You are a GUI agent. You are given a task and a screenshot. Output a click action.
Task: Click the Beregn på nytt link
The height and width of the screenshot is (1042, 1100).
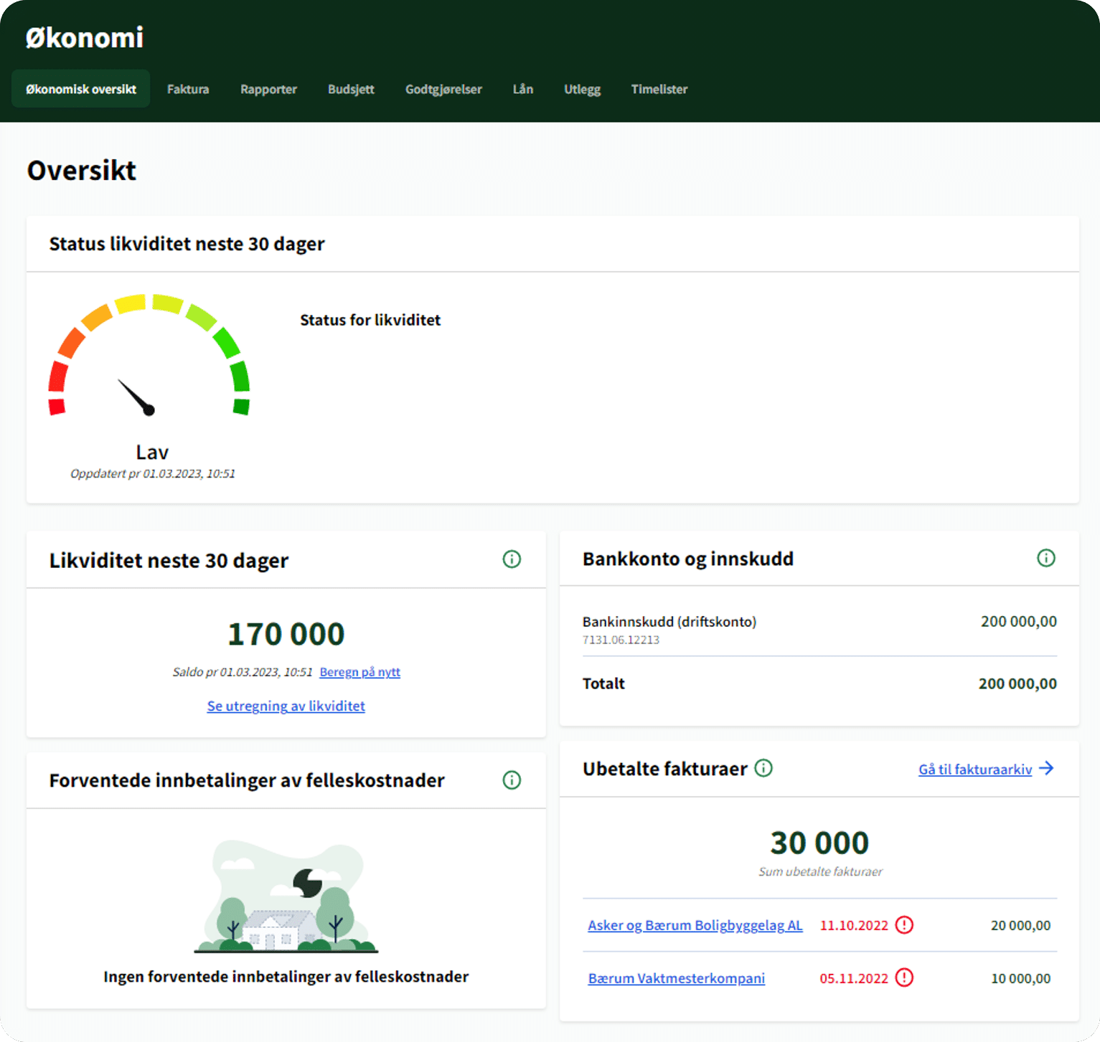(x=359, y=672)
